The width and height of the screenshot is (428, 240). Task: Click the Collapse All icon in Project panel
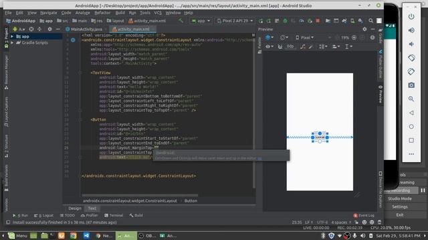tap(39, 29)
